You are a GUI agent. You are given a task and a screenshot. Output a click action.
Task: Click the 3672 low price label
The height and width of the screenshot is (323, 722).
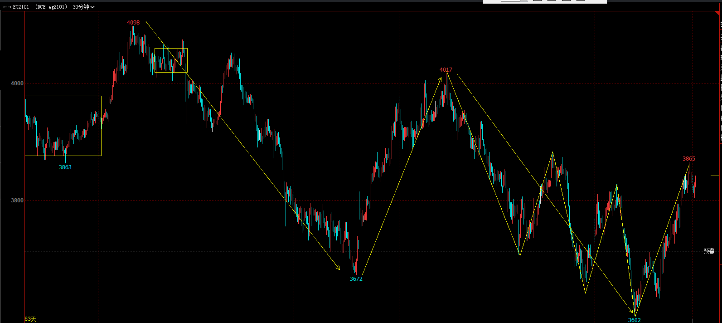click(356, 279)
